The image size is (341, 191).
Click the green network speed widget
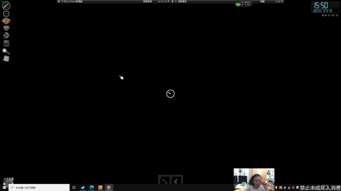coord(243,4)
